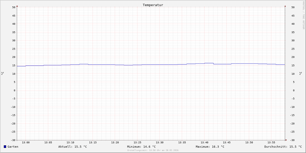Select the Maximum: 16.3 °C value

click(210, 147)
